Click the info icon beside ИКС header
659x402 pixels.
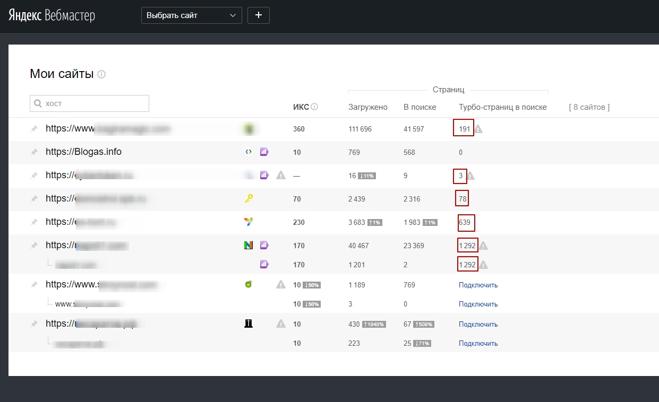314,107
